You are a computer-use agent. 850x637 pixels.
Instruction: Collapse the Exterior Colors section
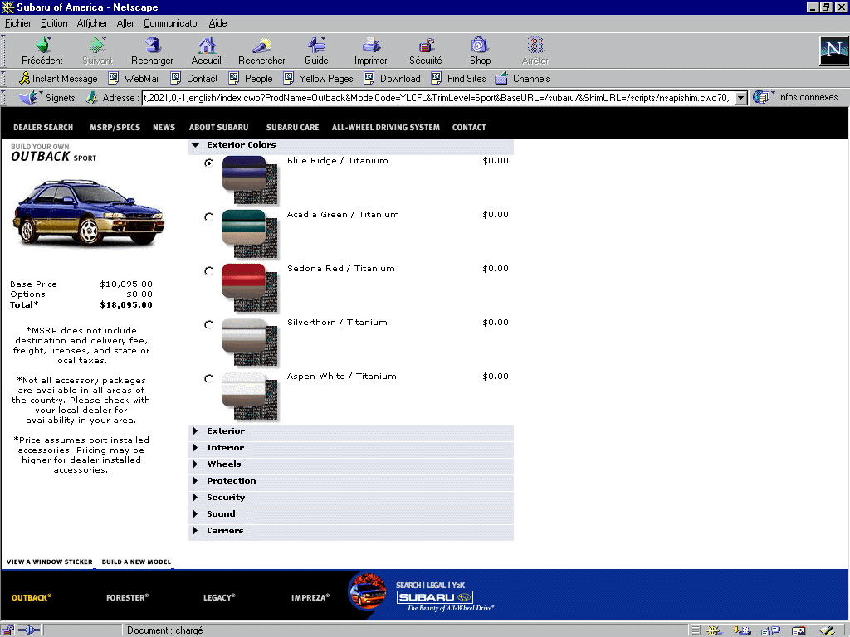(x=196, y=145)
